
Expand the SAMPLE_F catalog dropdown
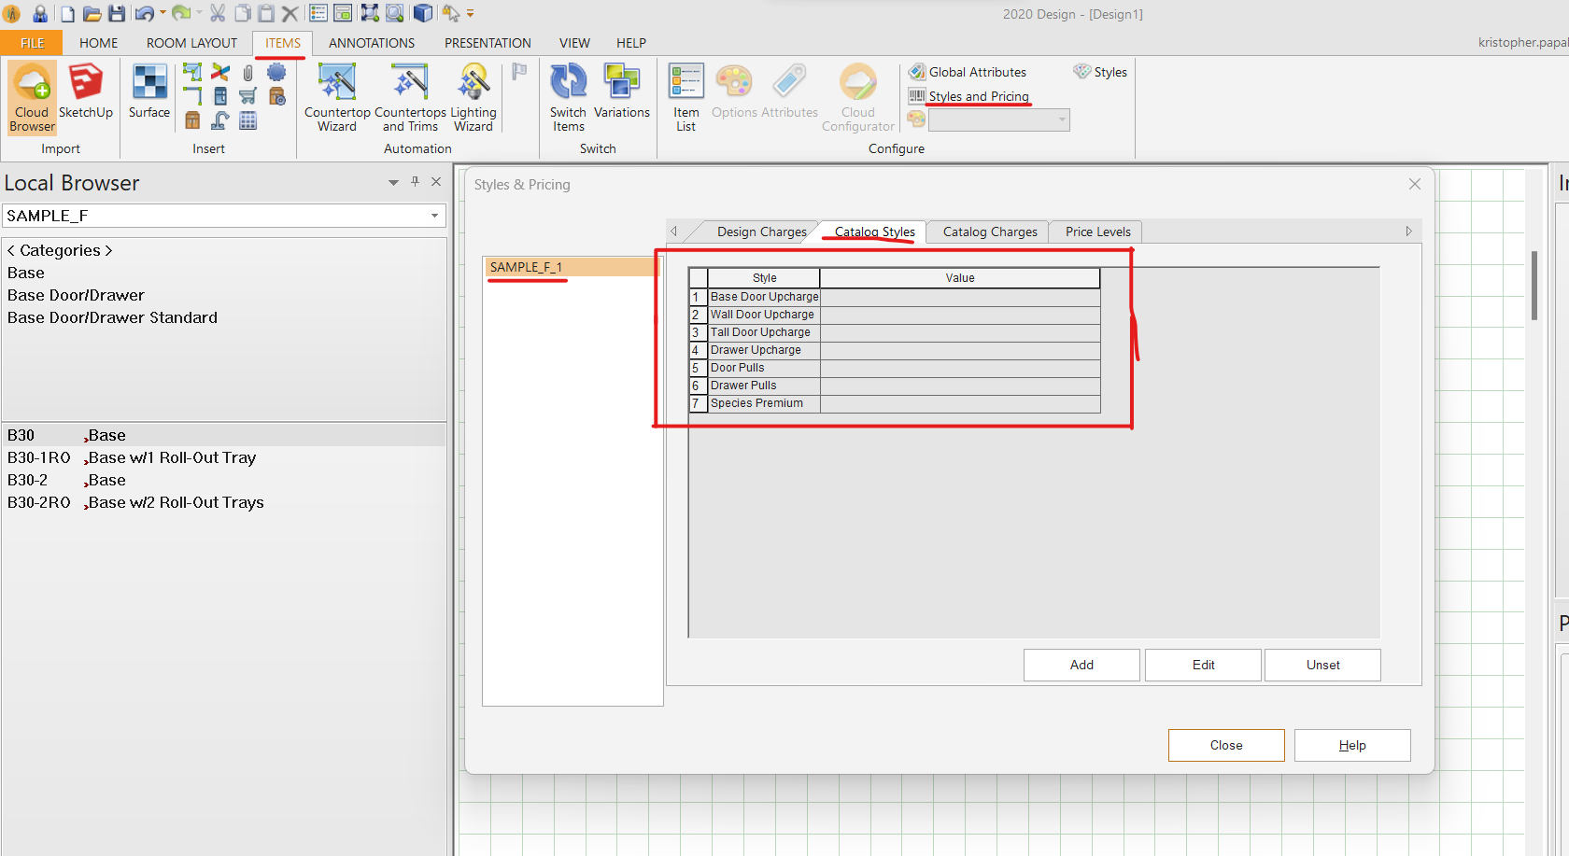pyautogui.click(x=434, y=216)
